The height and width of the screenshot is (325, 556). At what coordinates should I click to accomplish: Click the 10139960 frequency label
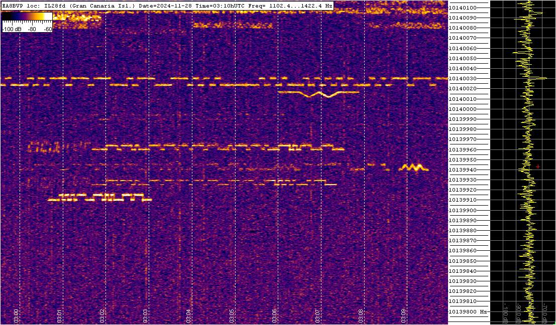pos(463,149)
